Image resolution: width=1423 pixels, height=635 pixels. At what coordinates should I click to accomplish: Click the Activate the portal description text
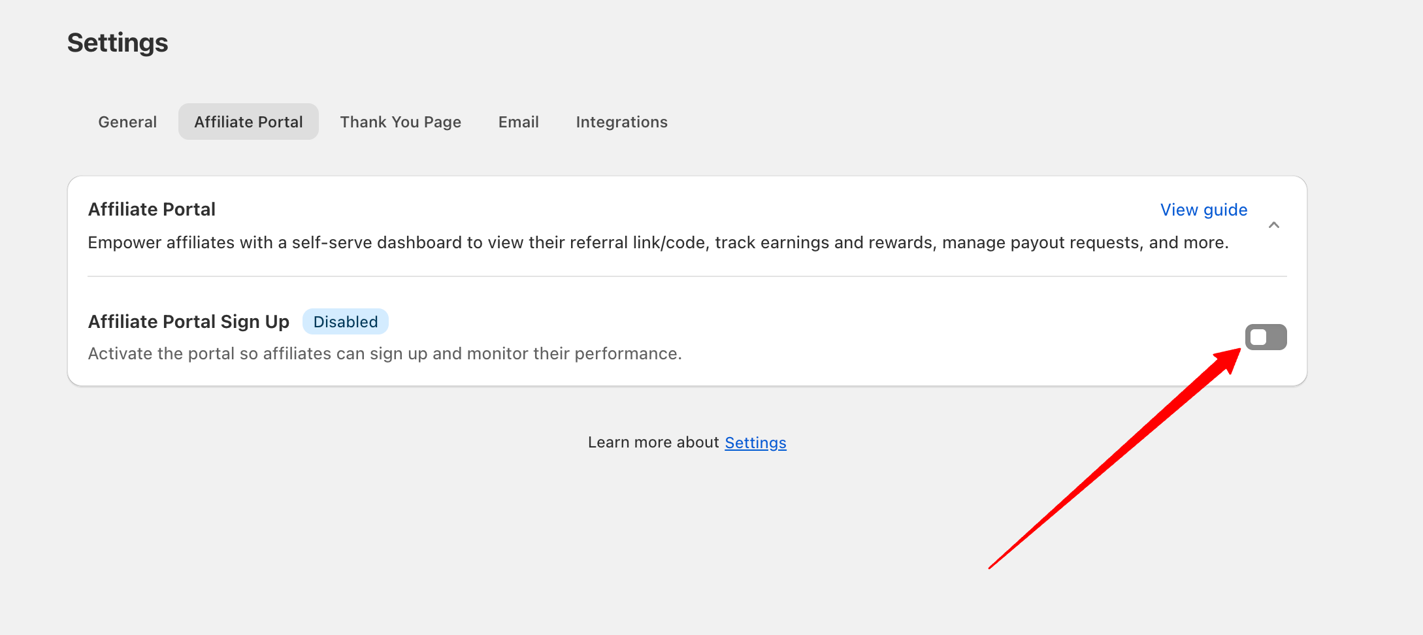coord(385,353)
